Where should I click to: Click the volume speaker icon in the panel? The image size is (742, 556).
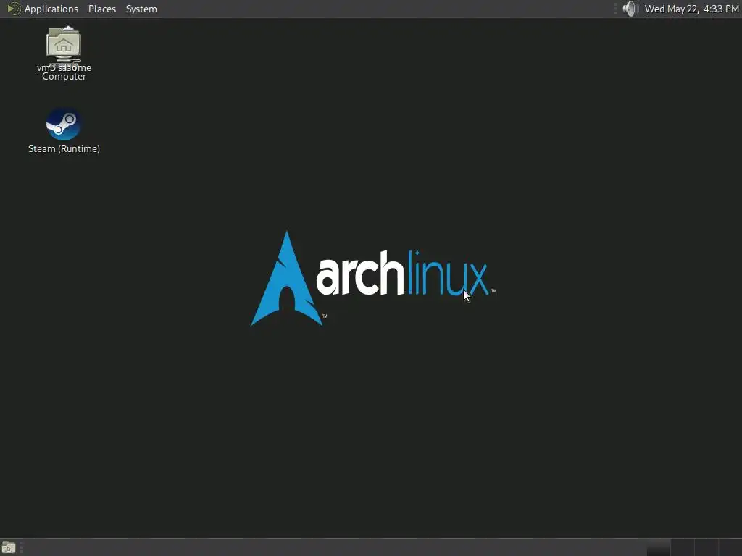(x=629, y=9)
